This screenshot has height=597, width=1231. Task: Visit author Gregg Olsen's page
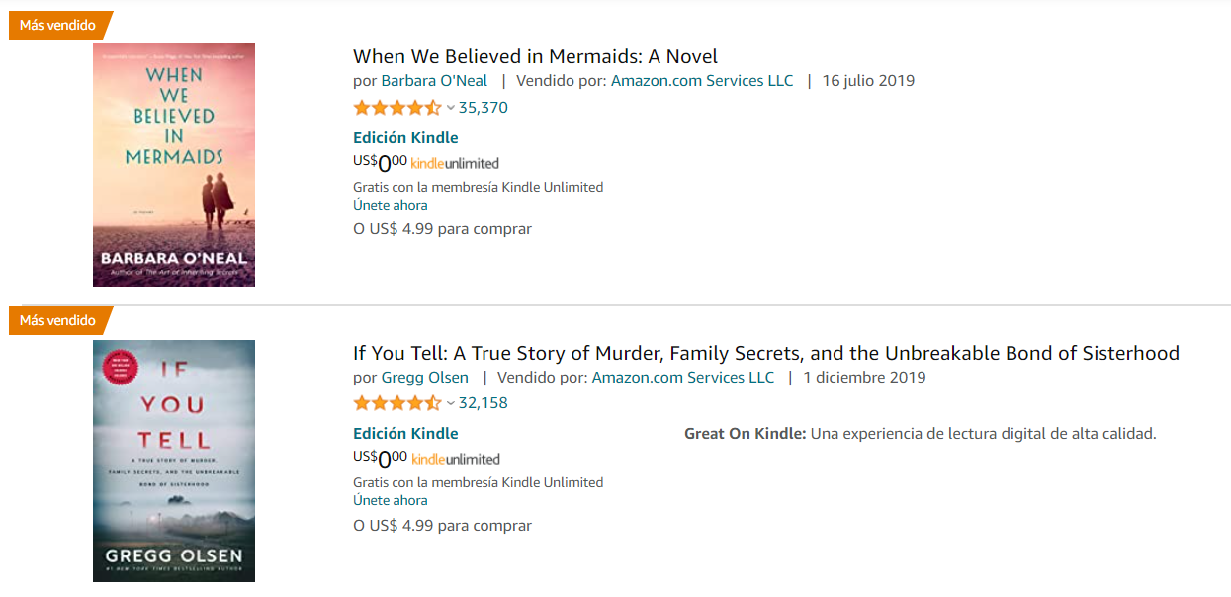[x=425, y=377]
